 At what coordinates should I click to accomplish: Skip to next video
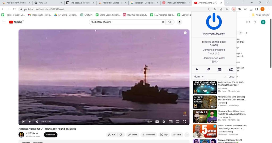click(30, 122)
